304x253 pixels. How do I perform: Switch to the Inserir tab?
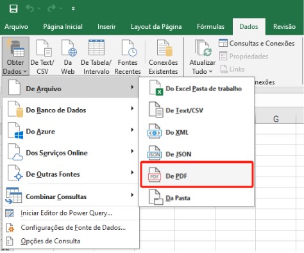pos(106,26)
